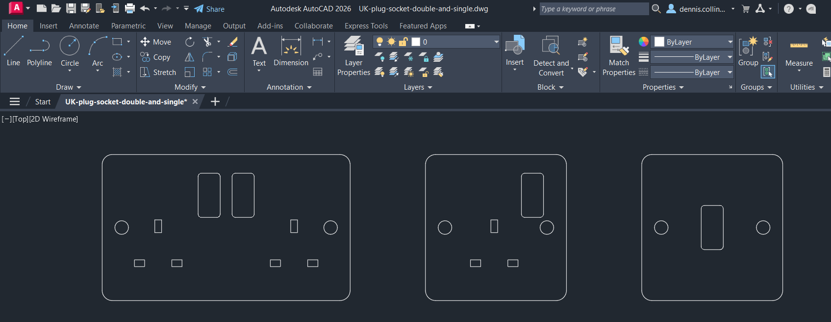Viewport: 831px width, 322px height.
Task: Select the Circle tool
Action: [x=70, y=51]
